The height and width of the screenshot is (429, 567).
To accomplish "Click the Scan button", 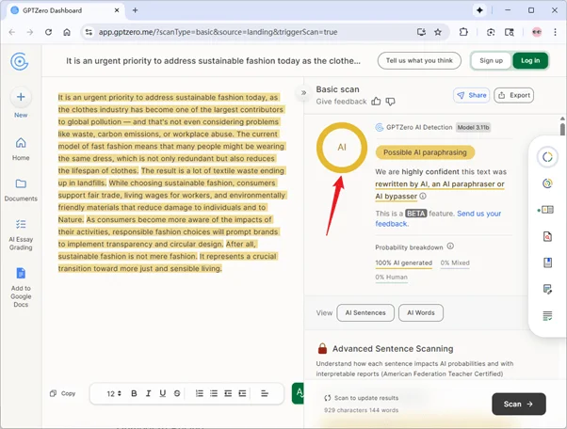I will (518, 404).
